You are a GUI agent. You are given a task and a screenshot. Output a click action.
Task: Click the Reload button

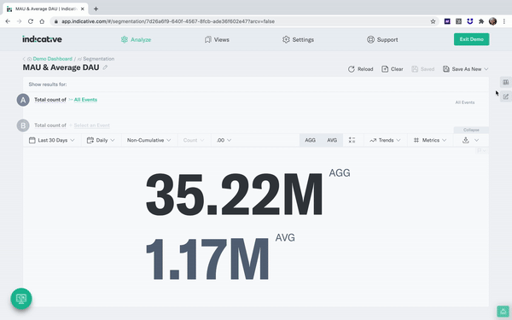tap(360, 69)
